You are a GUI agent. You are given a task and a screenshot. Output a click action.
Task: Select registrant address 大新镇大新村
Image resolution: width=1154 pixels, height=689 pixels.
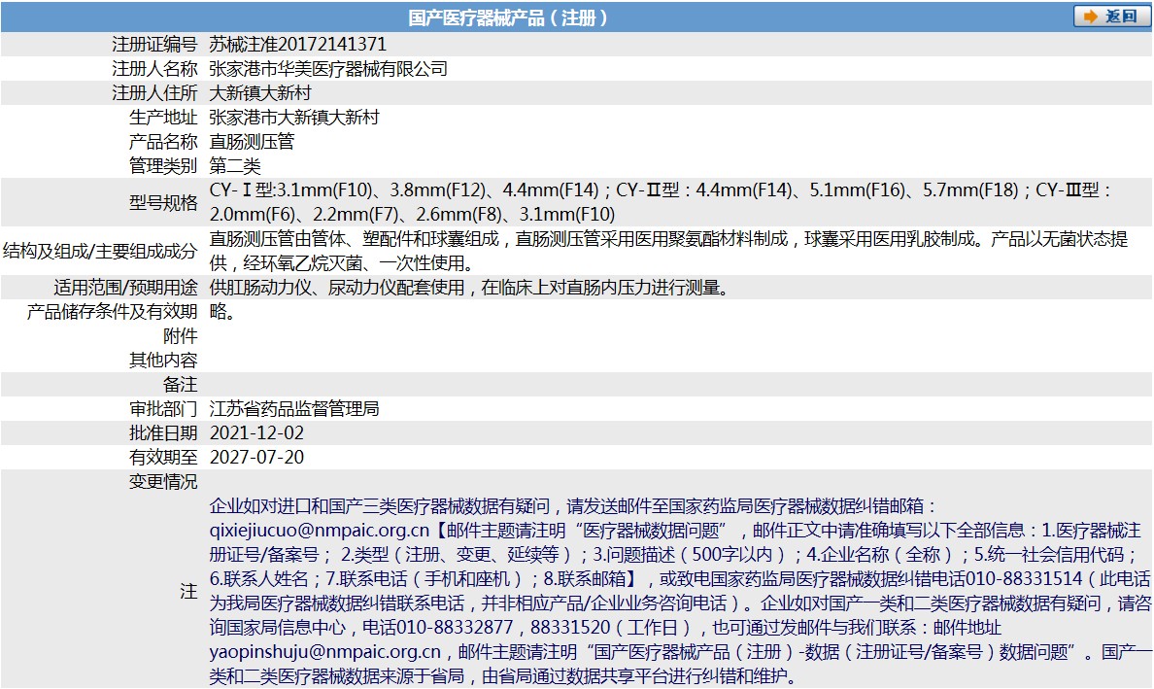[x=260, y=92]
